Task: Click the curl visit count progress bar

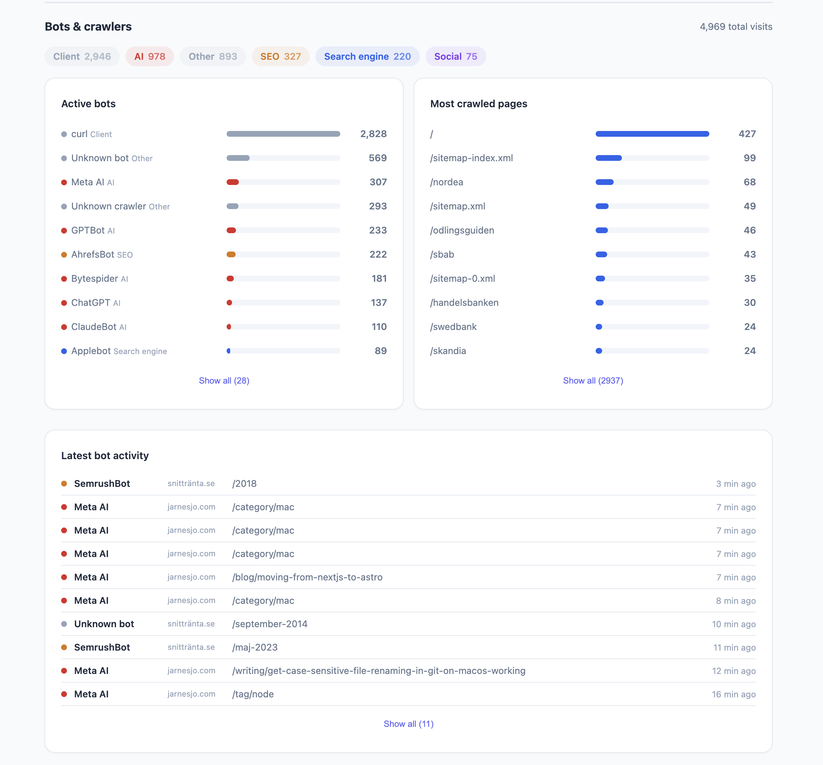Action: (x=283, y=134)
